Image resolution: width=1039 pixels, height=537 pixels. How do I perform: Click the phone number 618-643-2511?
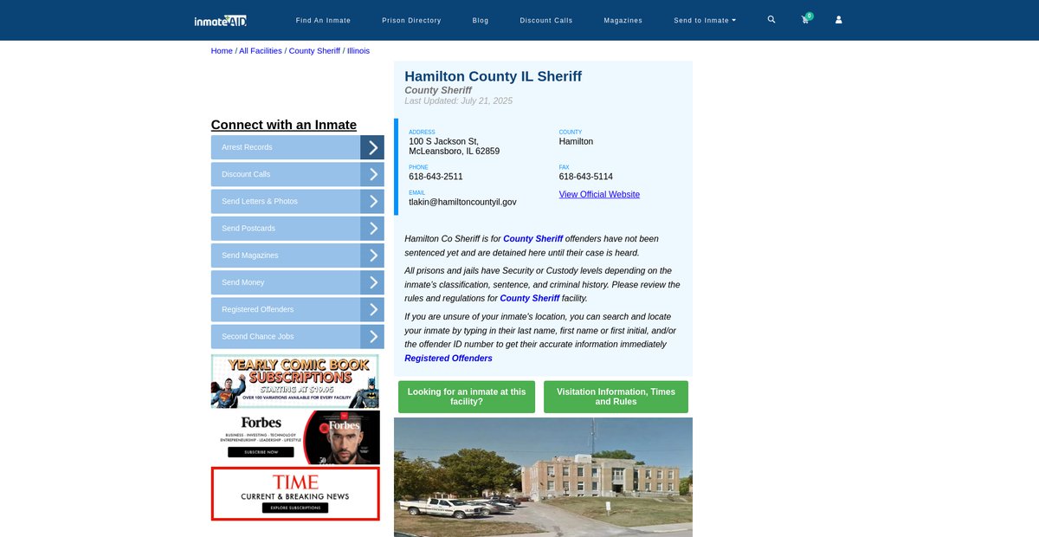[436, 177]
